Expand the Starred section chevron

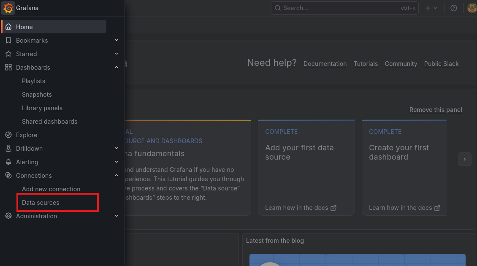point(117,54)
